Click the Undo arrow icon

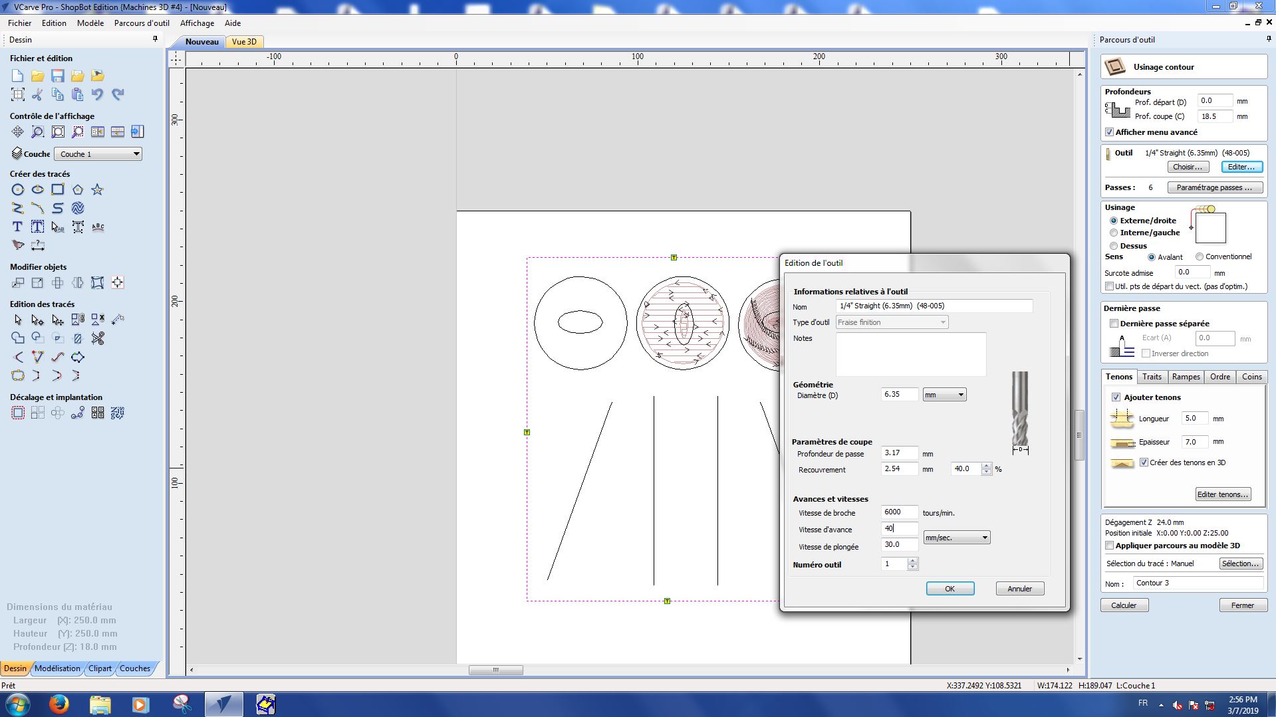click(98, 94)
